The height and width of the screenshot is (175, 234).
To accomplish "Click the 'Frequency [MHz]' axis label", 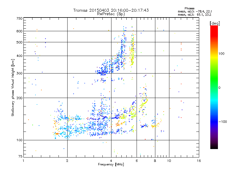I will 111,164.
